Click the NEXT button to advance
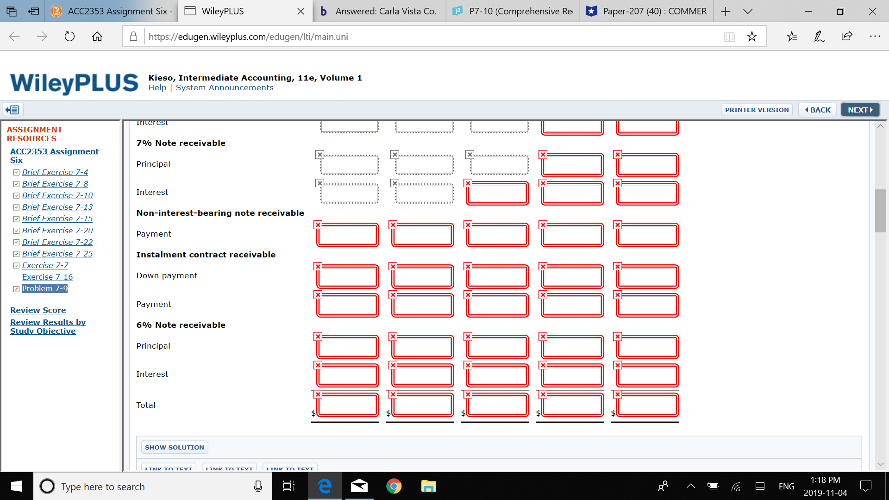This screenshot has height=500, width=889. pos(860,110)
